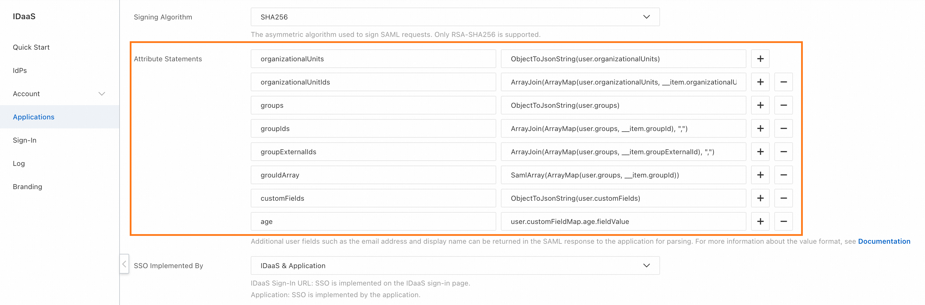
Task: Select Account in the sidebar
Action: click(x=26, y=94)
